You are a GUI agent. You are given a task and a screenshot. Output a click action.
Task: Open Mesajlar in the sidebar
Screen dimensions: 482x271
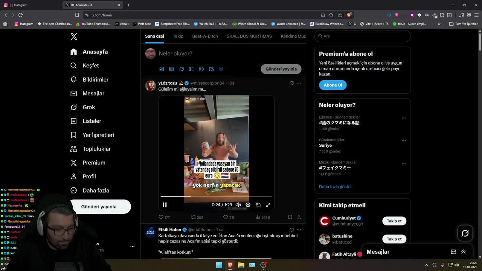click(x=87, y=93)
